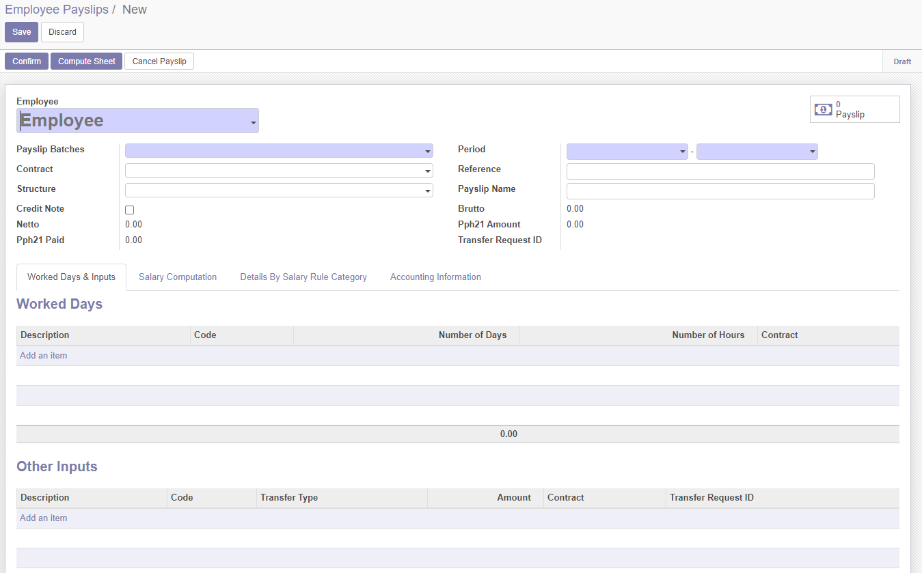The image size is (922, 573).
Task: Click the Other Inputs Contract column header
Action: coord(605,498)
